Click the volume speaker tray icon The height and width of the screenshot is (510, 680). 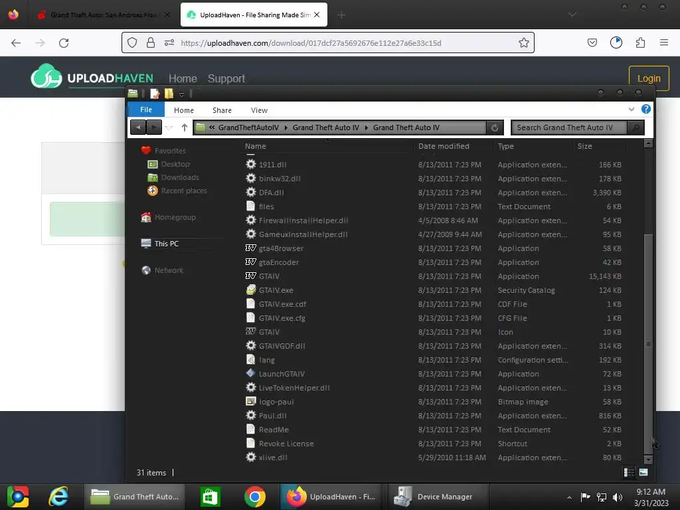pos(617,497)
